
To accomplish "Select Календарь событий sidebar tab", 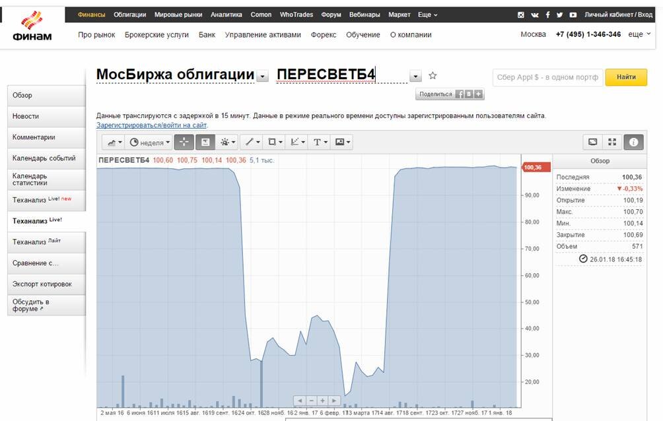I will pos(46,158).
